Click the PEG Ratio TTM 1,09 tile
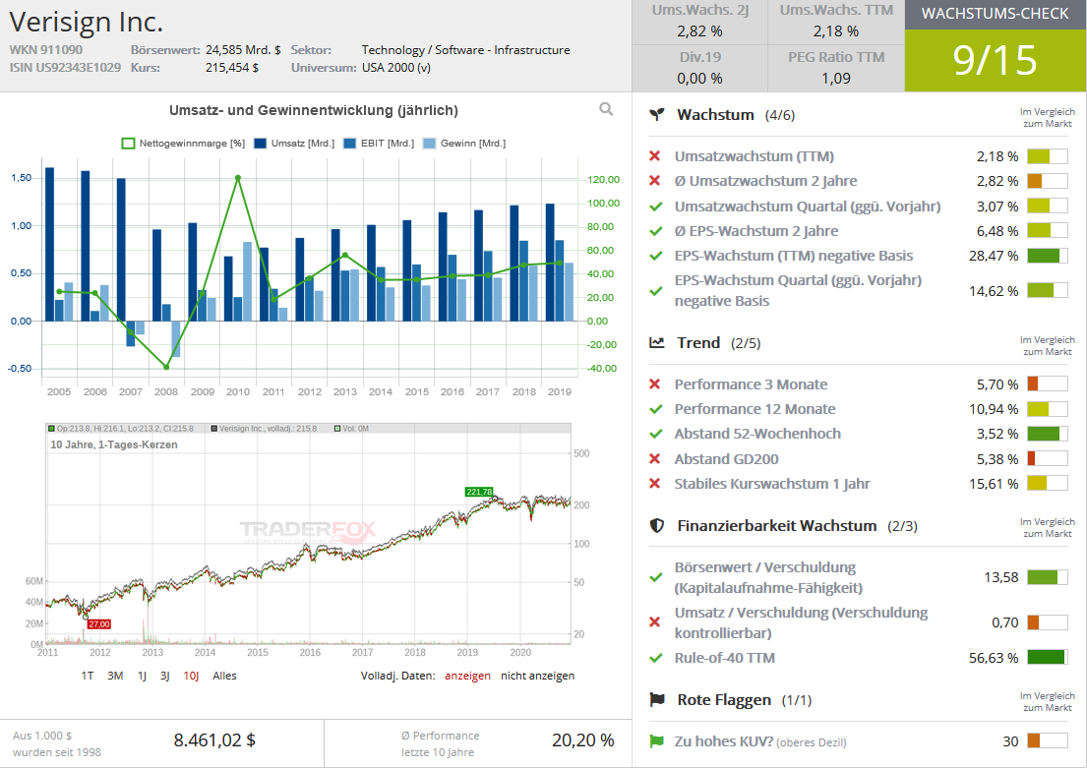Viewport: 1087px width, 768px height. (x=836, y=68)
